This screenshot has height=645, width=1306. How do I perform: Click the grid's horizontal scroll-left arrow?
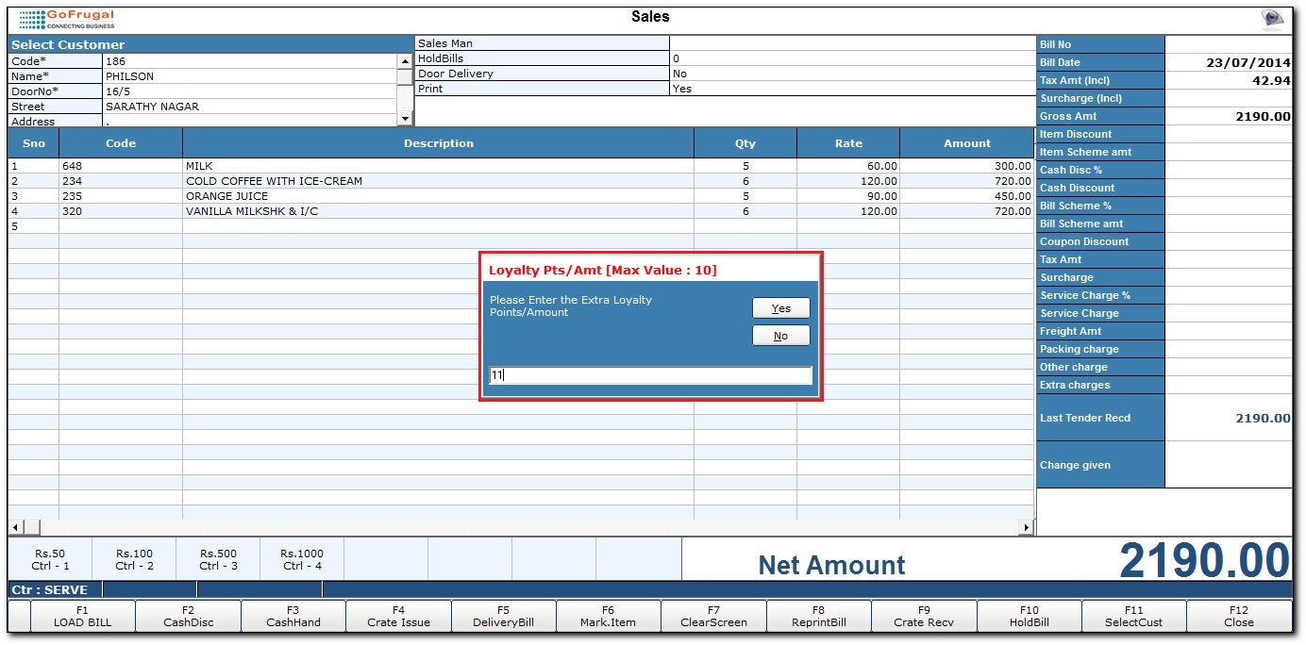[15, 527]
